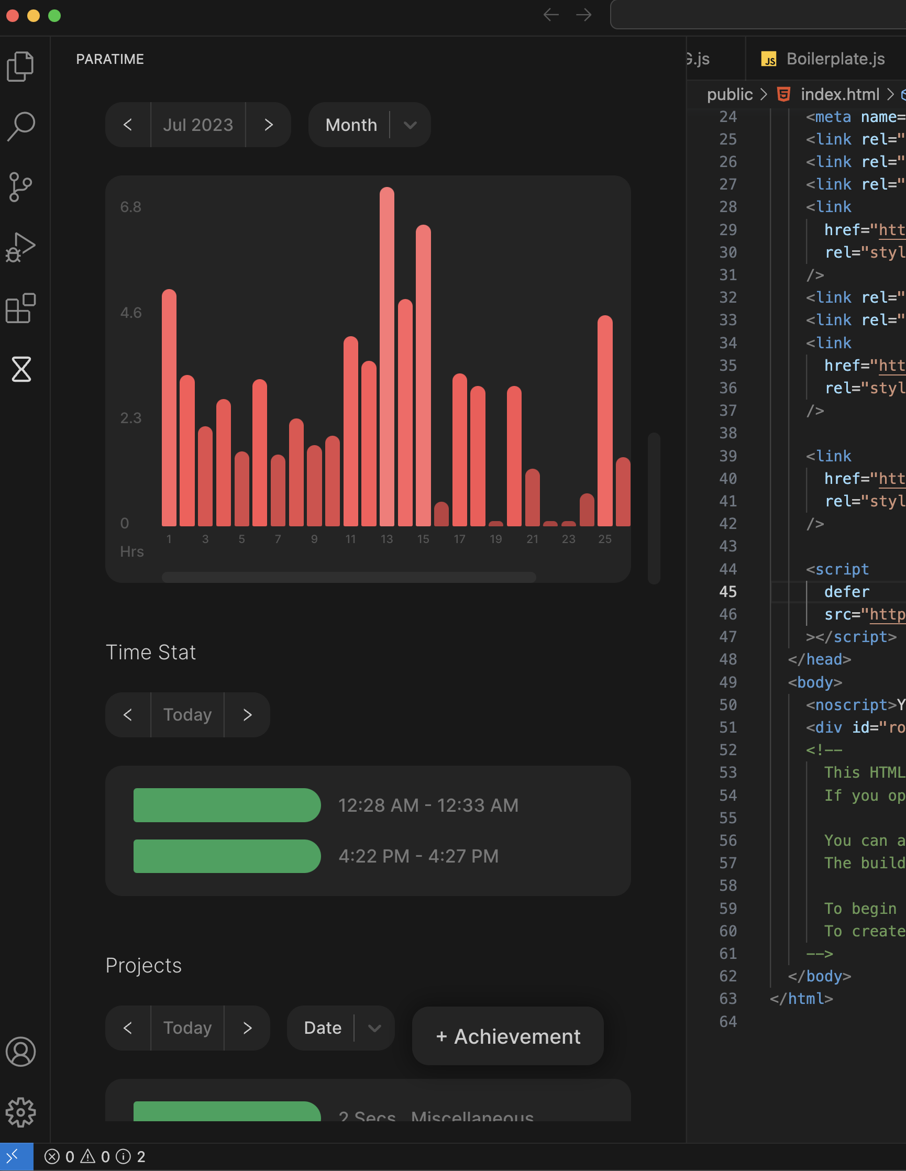Click the 12:28 AM - 12:33 AM green bar
The width and height of the screenshot is (906, 1171).
227,805
